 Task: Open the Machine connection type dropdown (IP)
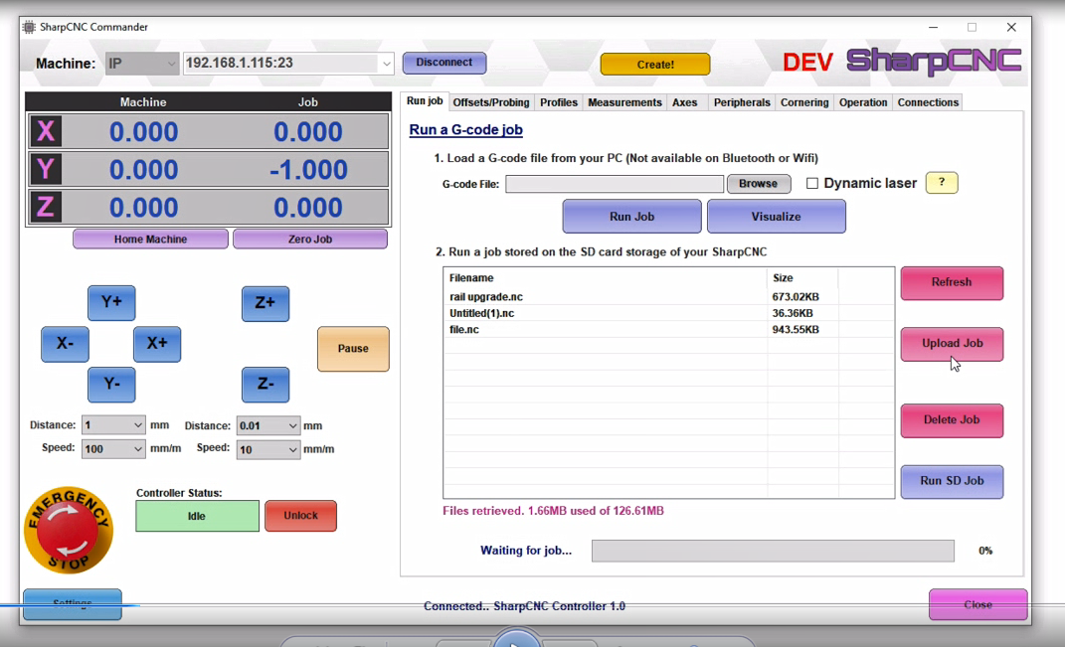(142, 64)
